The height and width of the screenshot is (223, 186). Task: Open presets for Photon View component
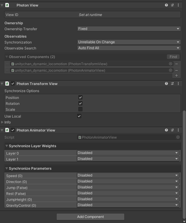[x=172, y=5]
